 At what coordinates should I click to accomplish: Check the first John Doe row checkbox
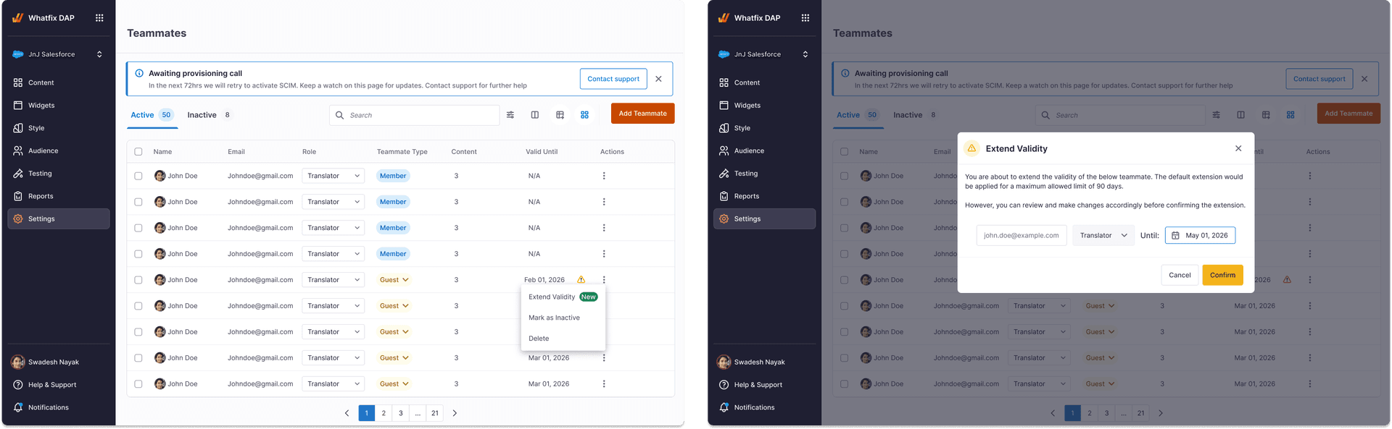tap(138, 176)
